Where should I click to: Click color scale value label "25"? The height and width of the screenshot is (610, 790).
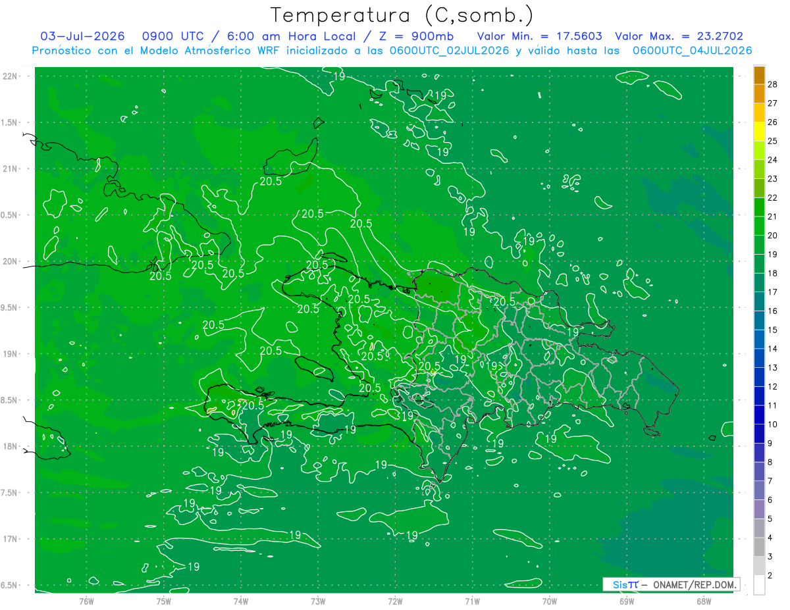(x=773, y=141)
